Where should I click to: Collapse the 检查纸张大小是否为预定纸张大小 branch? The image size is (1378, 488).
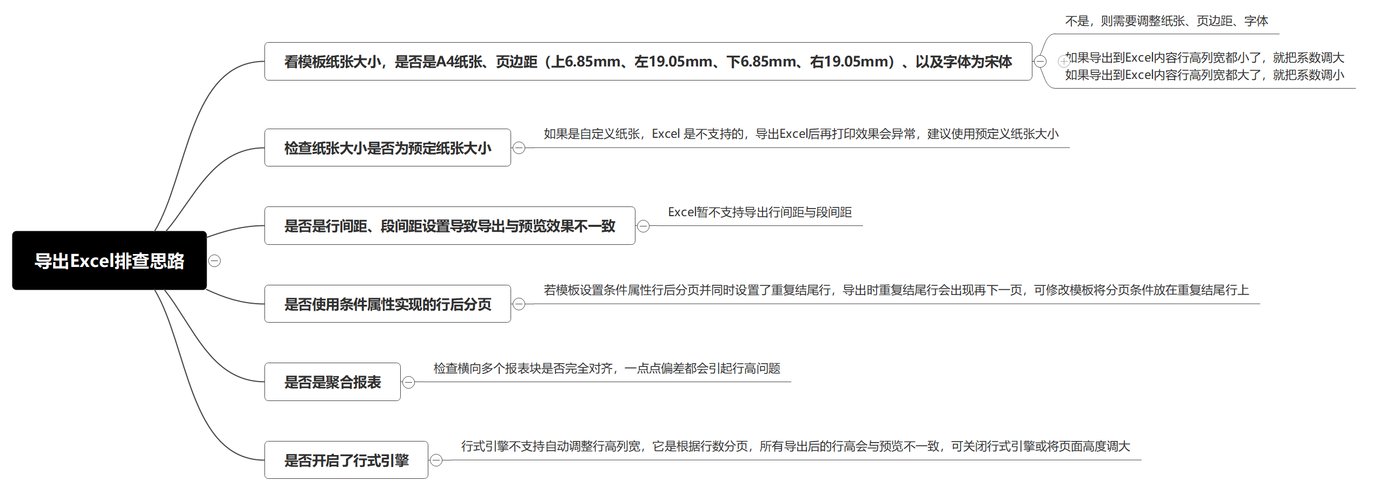[519, 148]
